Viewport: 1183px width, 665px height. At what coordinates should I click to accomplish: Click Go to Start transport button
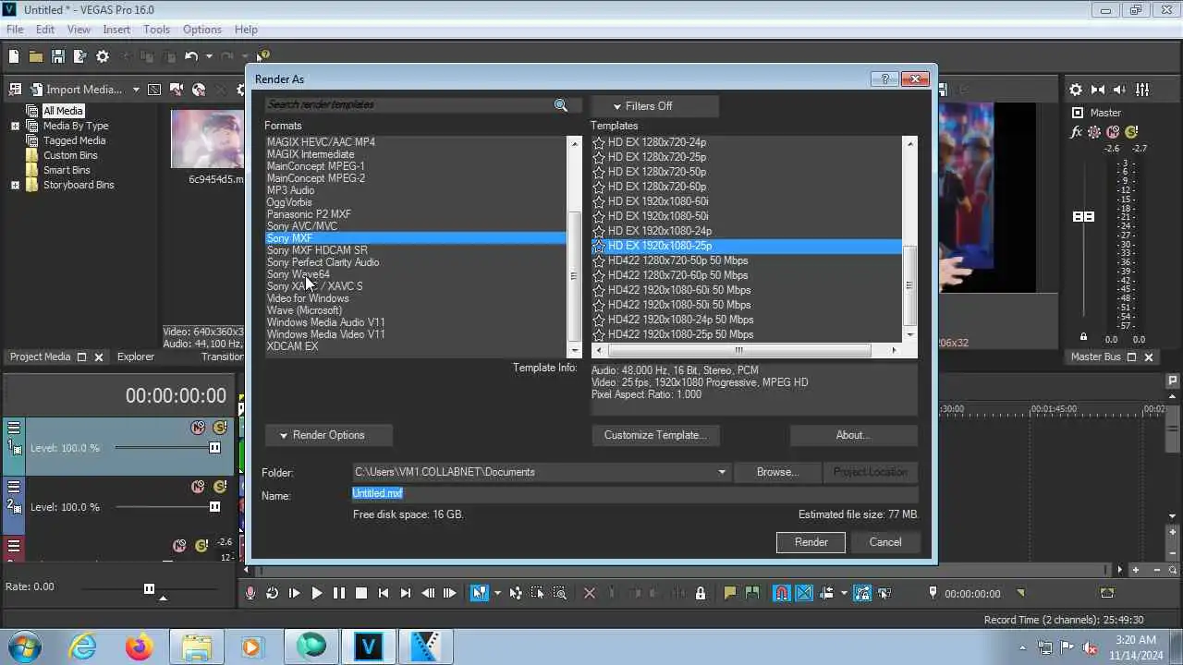384,593
